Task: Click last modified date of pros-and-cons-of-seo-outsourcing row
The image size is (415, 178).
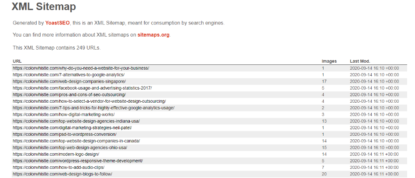Action: [x=374, y=94]
